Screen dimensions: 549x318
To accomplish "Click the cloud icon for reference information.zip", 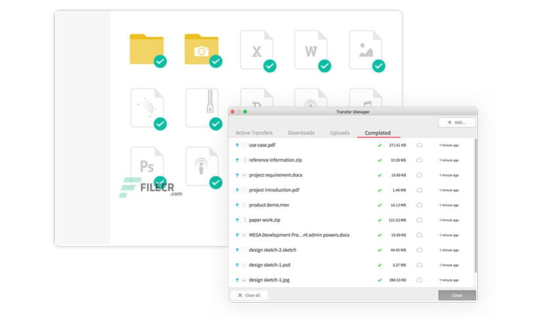I will tap(419, 160).
